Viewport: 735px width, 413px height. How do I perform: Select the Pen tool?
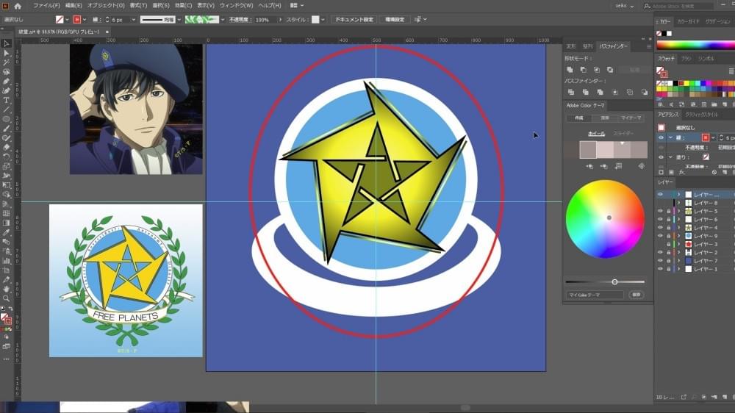click(x=6, y=82)
